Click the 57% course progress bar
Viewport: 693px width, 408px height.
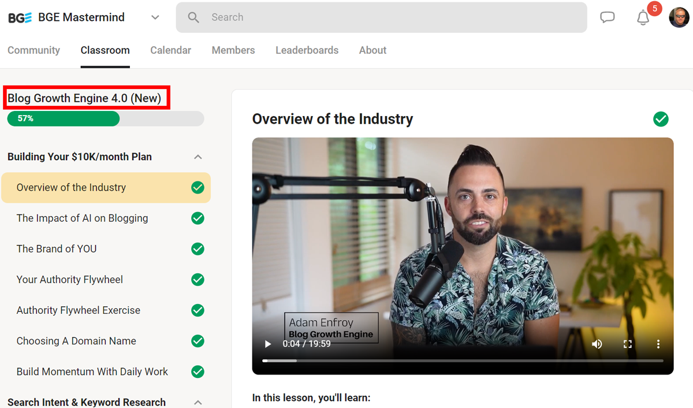tap(105, 118)
